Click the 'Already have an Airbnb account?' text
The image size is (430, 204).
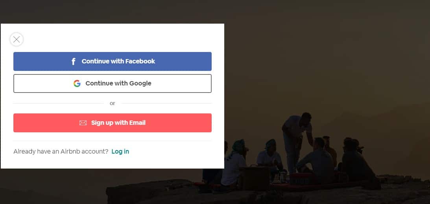(61, 152)
